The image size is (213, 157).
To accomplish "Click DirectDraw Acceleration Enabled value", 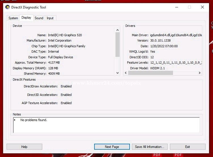I will pyautogui.click(x=66, y=86).
